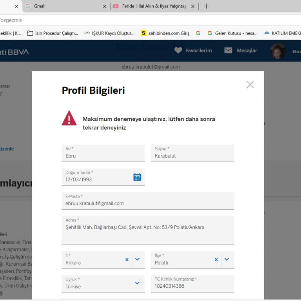This screenshot has width=301, height=301.
Task: Click the Düzenle link behind the dialog
Action: point(7,149)
